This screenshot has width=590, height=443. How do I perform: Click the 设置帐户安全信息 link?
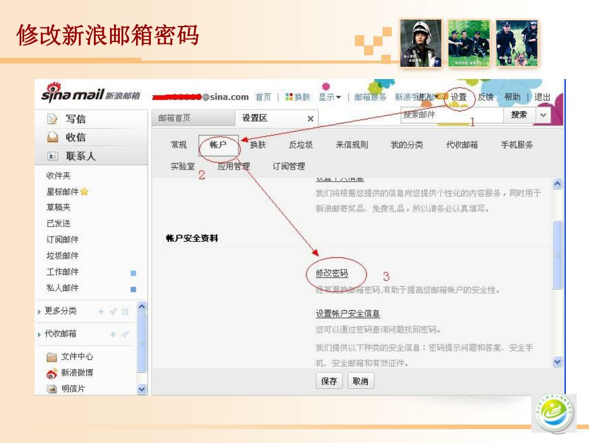[x=347, y=313]
